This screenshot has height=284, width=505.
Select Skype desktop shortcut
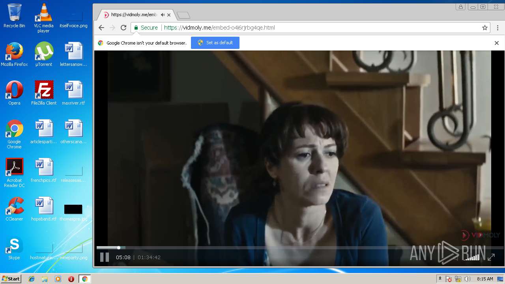(14, 248)
